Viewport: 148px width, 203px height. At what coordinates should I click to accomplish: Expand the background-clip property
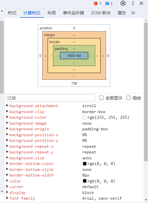pos(7,111)
